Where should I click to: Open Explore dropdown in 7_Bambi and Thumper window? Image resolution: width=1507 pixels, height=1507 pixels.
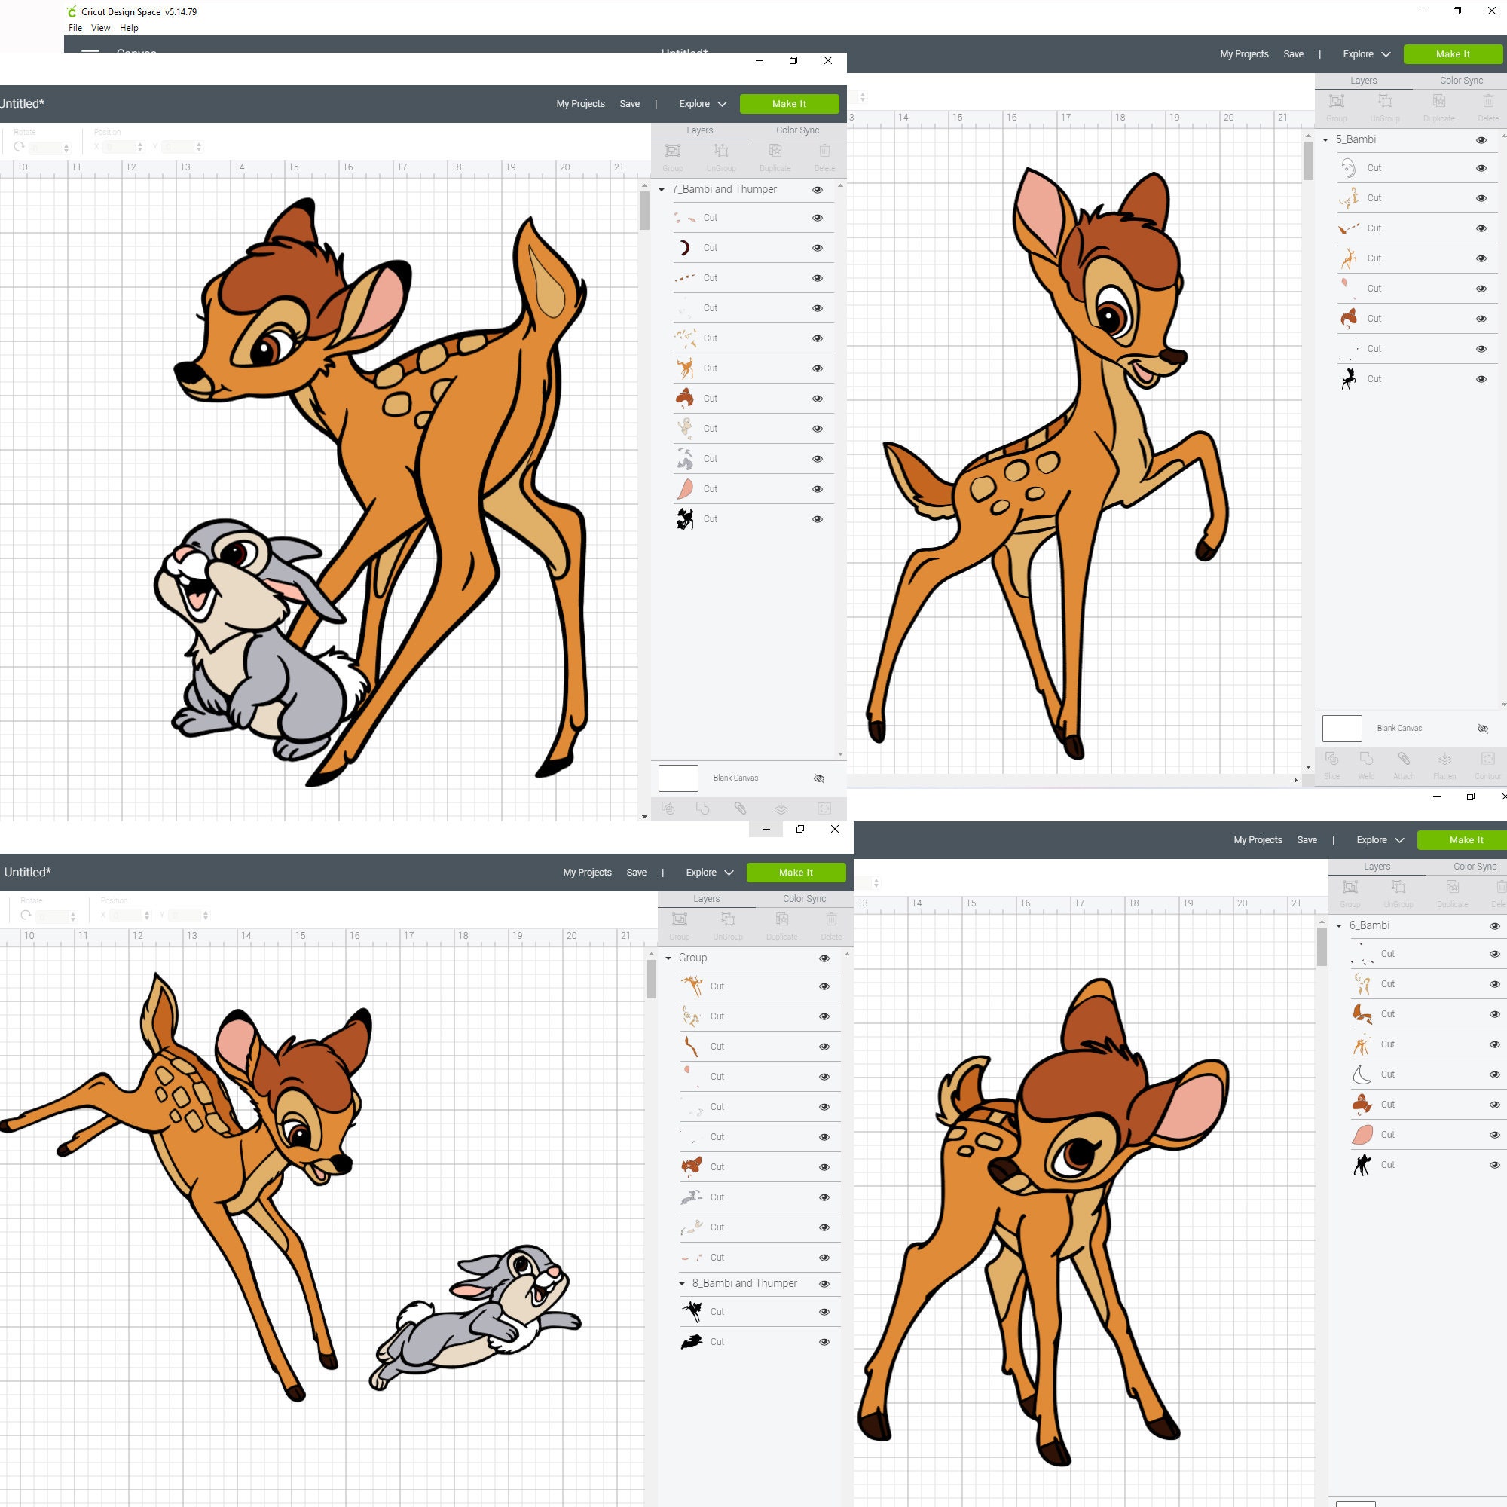(x=702, y=104)
